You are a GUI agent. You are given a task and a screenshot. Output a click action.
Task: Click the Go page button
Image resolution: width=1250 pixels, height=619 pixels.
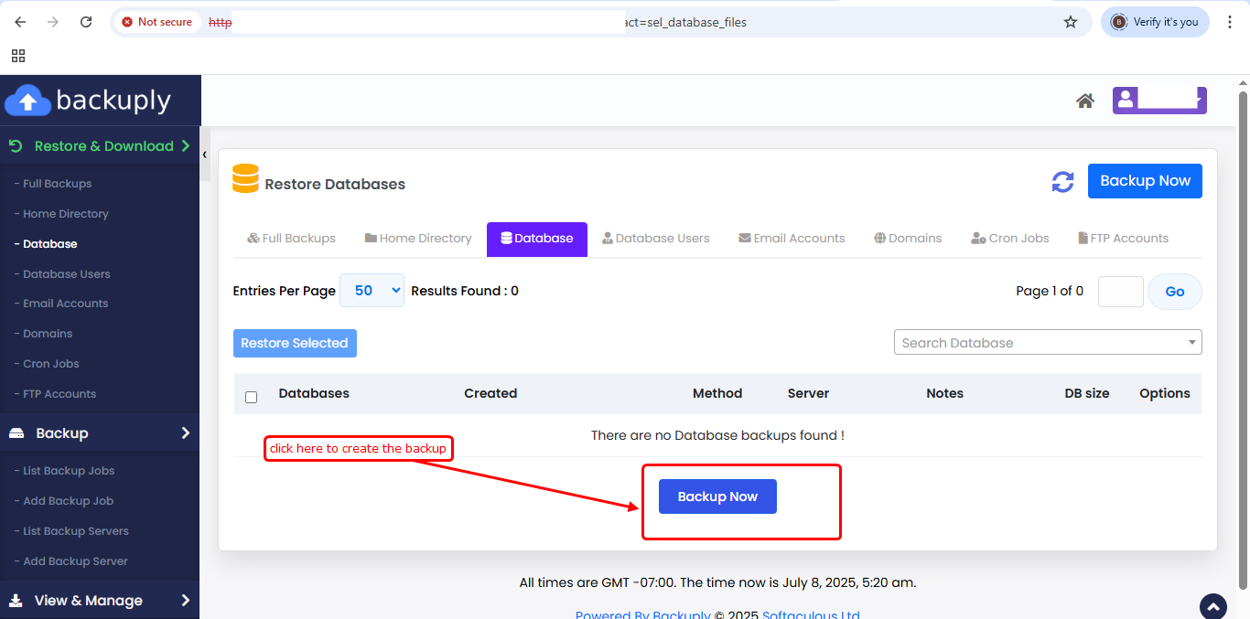[x=1175, y=292]
